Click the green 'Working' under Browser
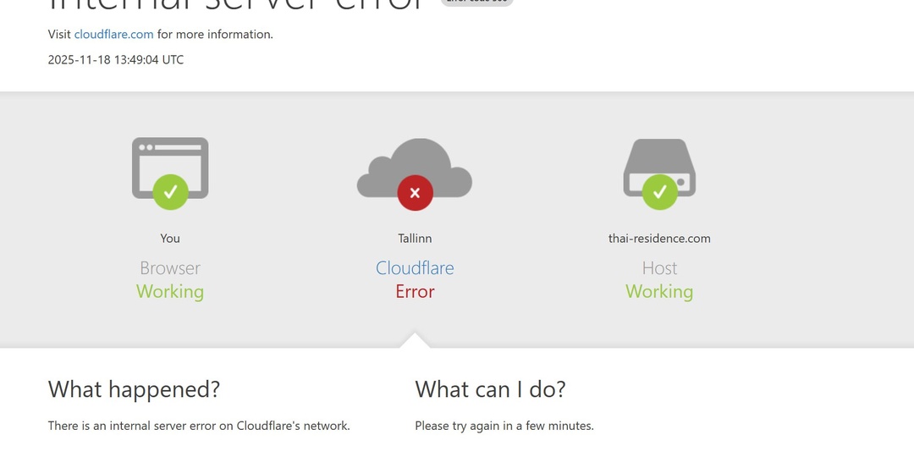The width and height of the screenshot is (914, 457). (170, 291)
